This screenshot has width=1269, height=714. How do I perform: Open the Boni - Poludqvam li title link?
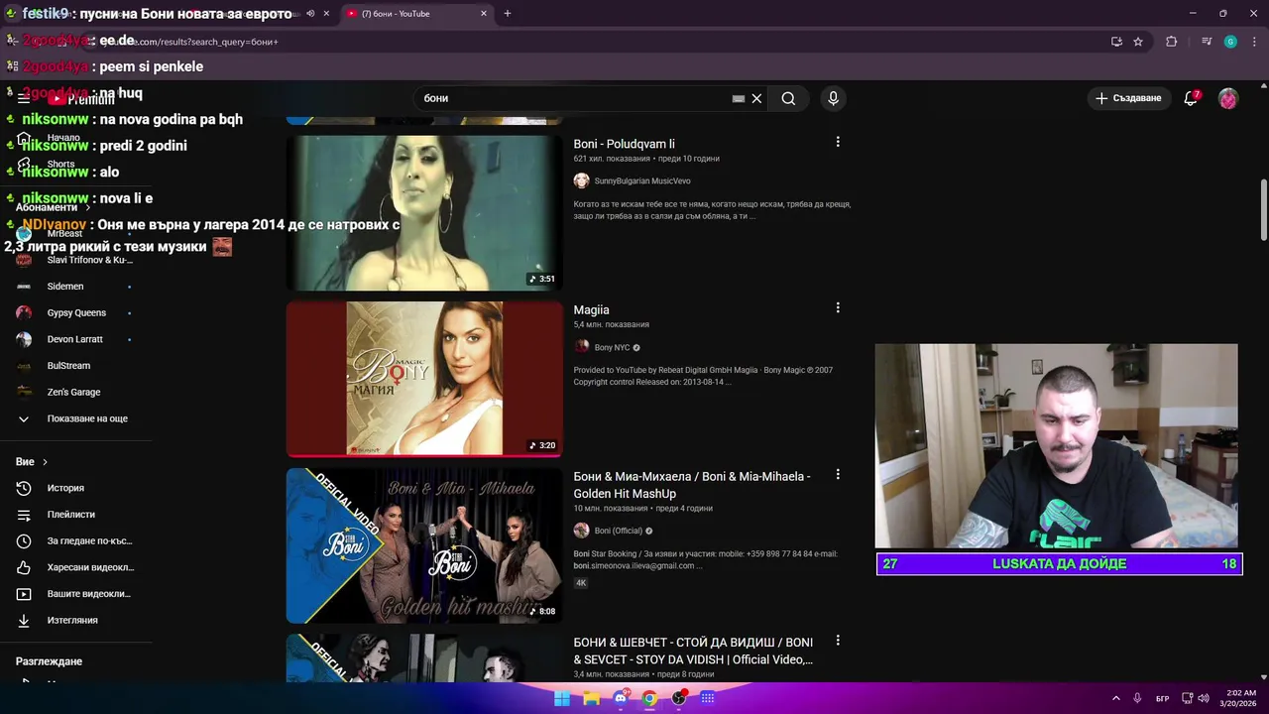624,144
